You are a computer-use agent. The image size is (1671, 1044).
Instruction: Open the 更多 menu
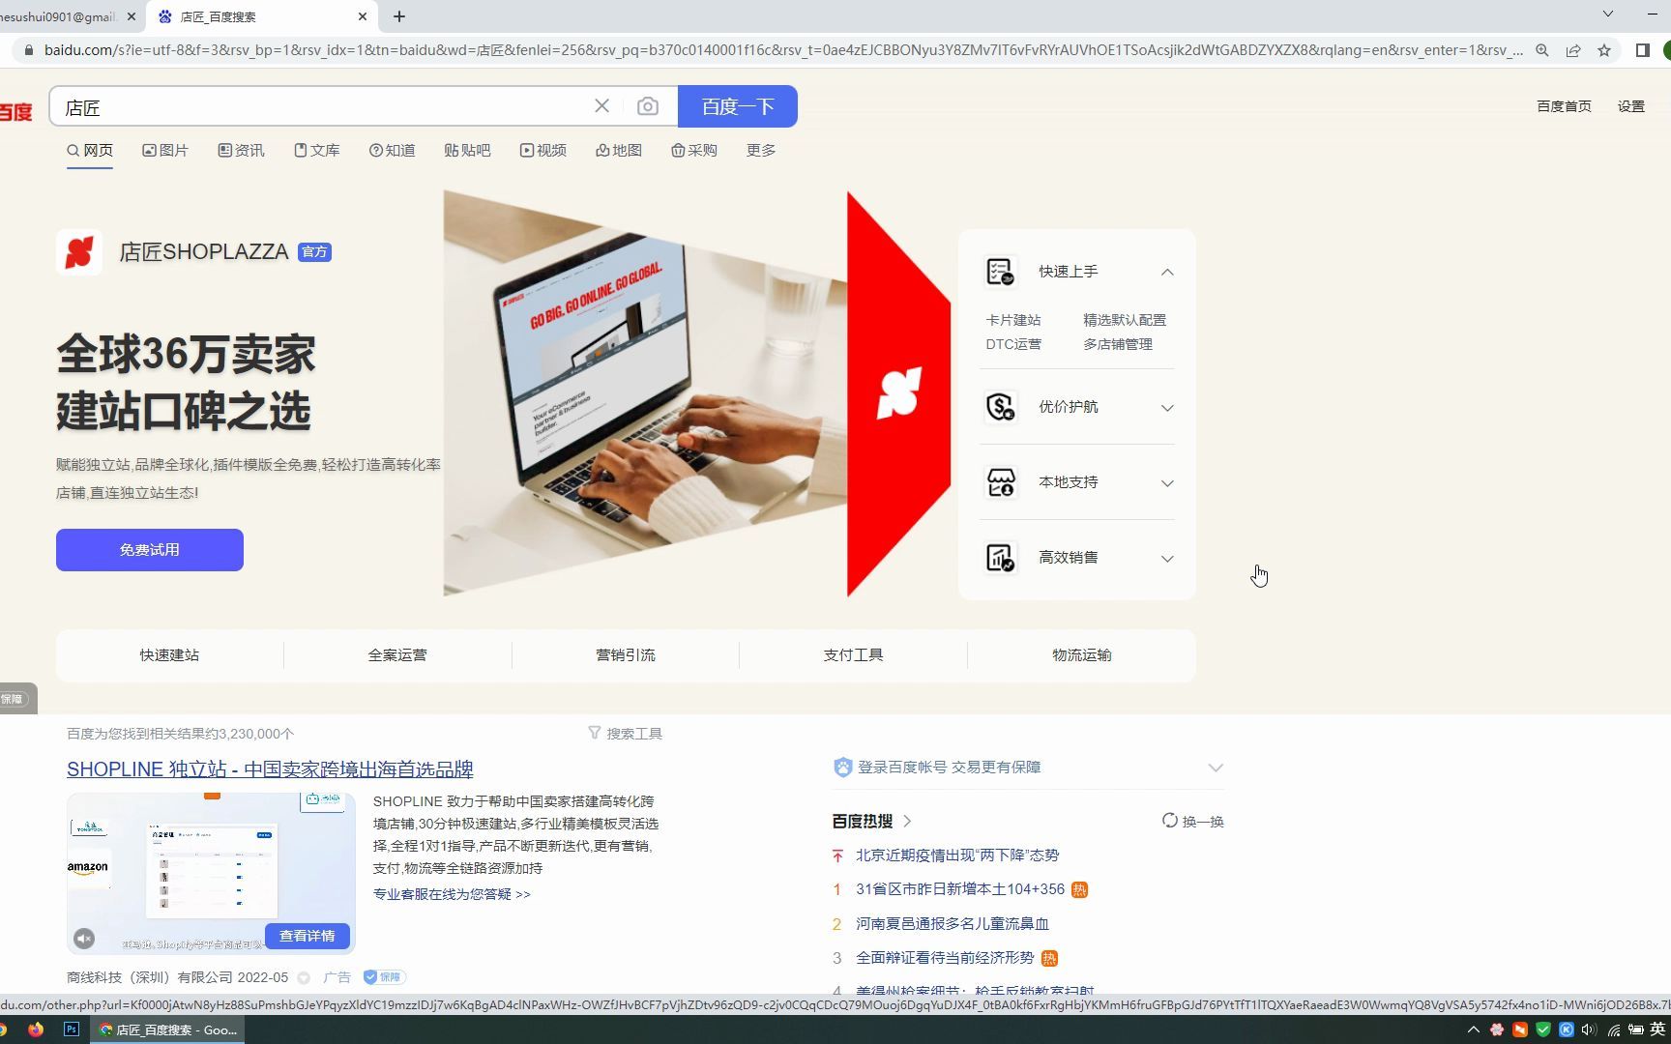coord(761,151)
